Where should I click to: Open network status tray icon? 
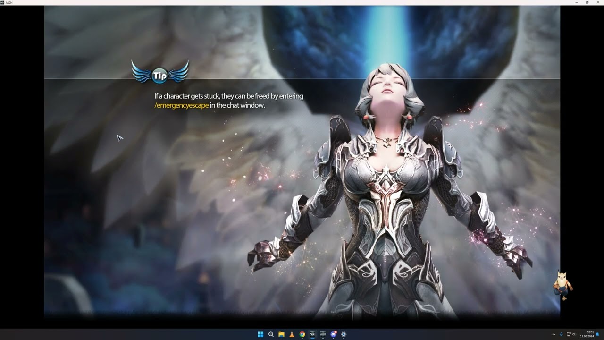click(568, 334)
